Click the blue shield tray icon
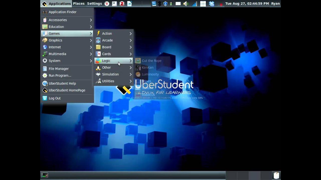 165,3
